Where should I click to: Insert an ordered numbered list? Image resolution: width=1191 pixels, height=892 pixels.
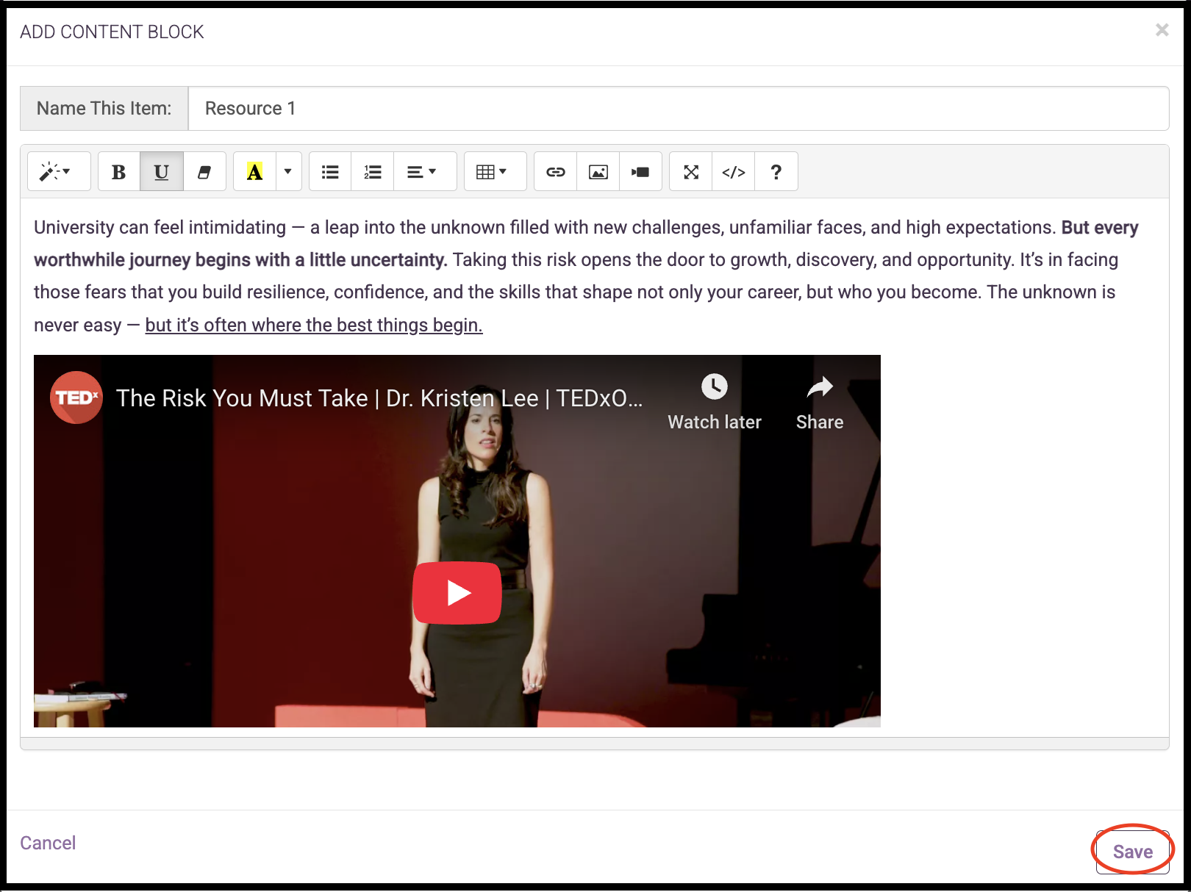pos(373,172)
